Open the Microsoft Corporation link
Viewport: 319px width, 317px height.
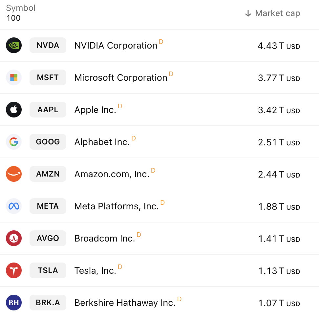click(x=121, y=78)
